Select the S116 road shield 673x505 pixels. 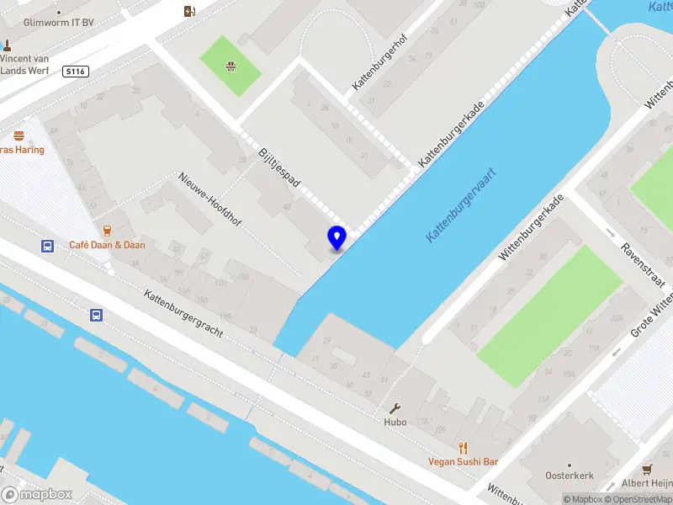pyautogui.click(x=76, y=72)
